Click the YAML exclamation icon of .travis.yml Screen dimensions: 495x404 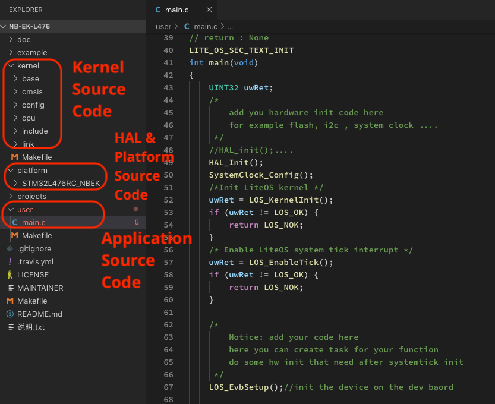pyautogui.click(x=10, y=261)
